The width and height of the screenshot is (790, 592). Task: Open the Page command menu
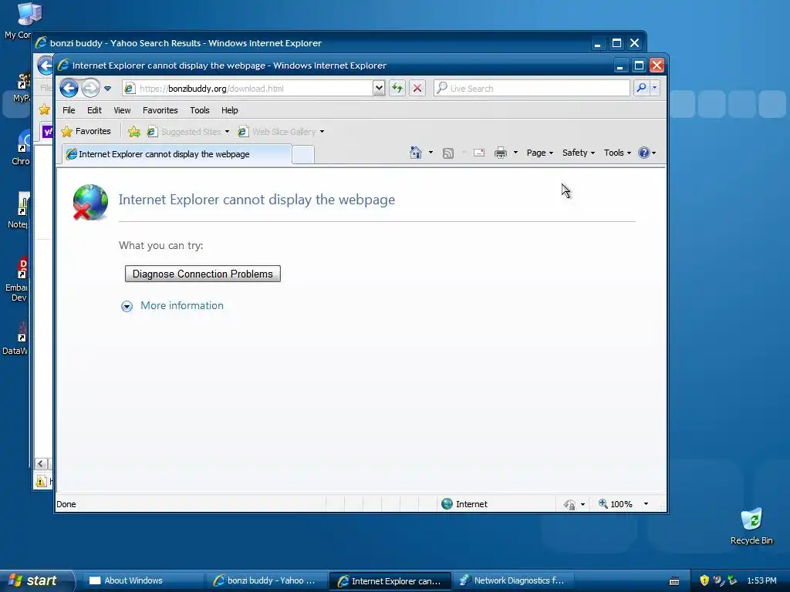point(539,153)
